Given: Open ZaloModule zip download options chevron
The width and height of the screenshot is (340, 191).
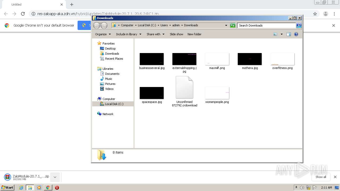Looking at the screenshot, I should [55, 177].
